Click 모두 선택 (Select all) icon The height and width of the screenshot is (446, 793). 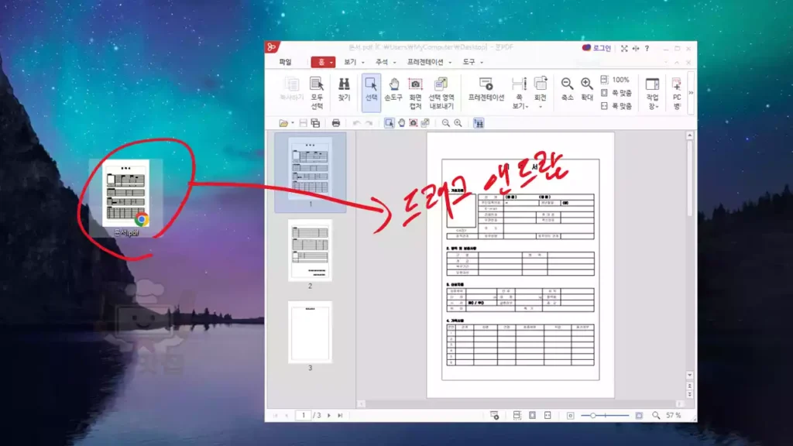[317, 89]
